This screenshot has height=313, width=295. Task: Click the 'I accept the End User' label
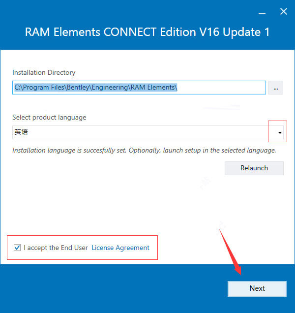[56, 248]
